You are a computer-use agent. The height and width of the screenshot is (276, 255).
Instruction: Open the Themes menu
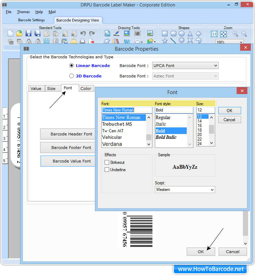click(x=23, y=12)
